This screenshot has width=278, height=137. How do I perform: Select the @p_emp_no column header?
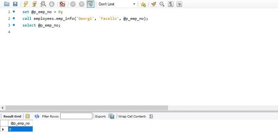pyautogui.click(x=20, y=123)
